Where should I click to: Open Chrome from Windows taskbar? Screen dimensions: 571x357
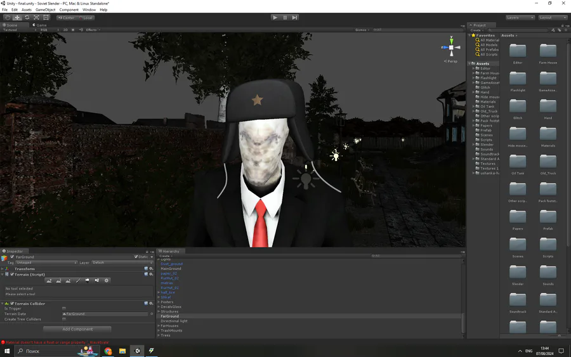tap(108, 351)
